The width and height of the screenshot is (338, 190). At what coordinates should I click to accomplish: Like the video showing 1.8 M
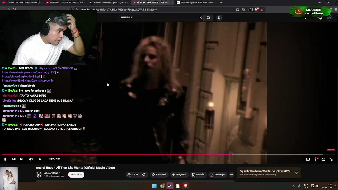tap(133, 174)
